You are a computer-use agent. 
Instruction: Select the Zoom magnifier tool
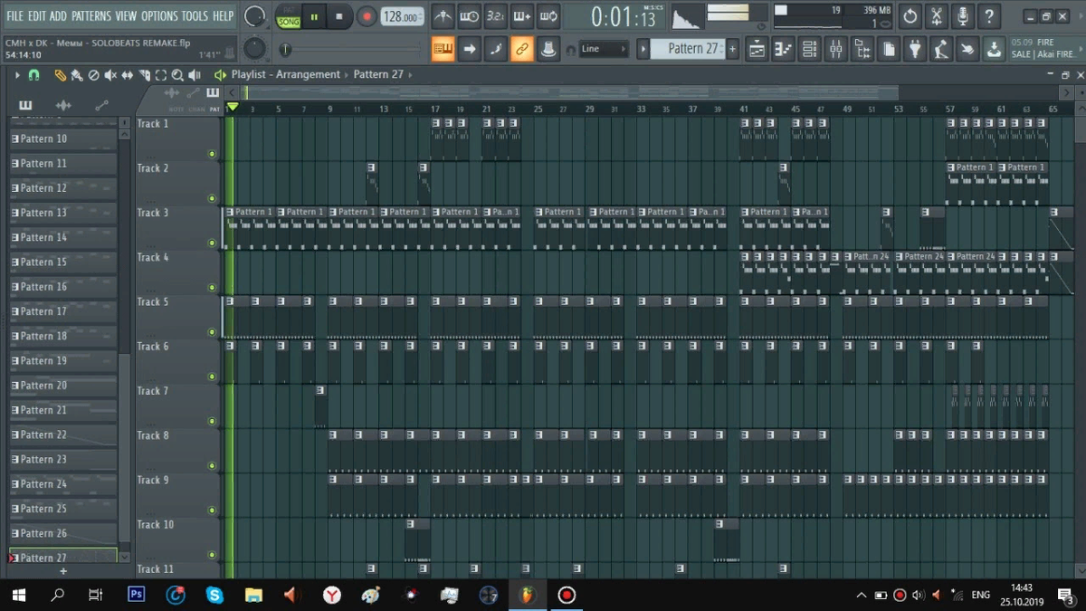click(177, 75)
